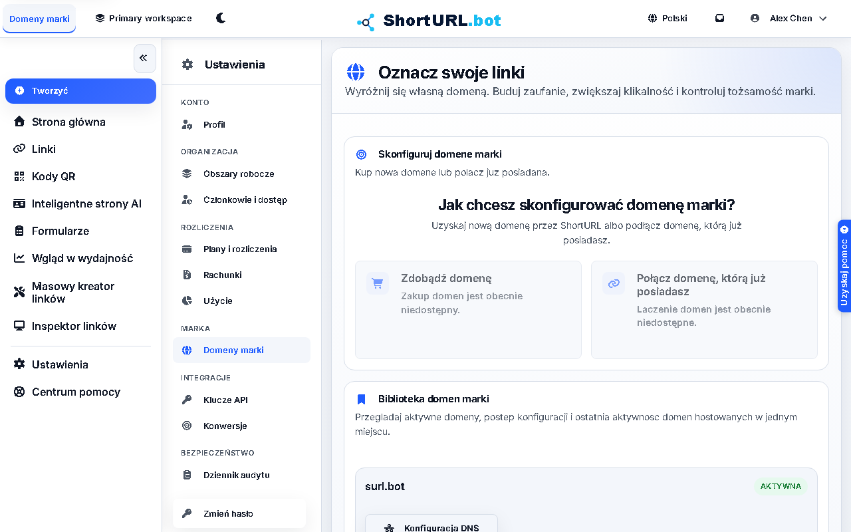Click the AKTYWNA status badge
This screenshot has height=532, width=851.
point(781,486)
